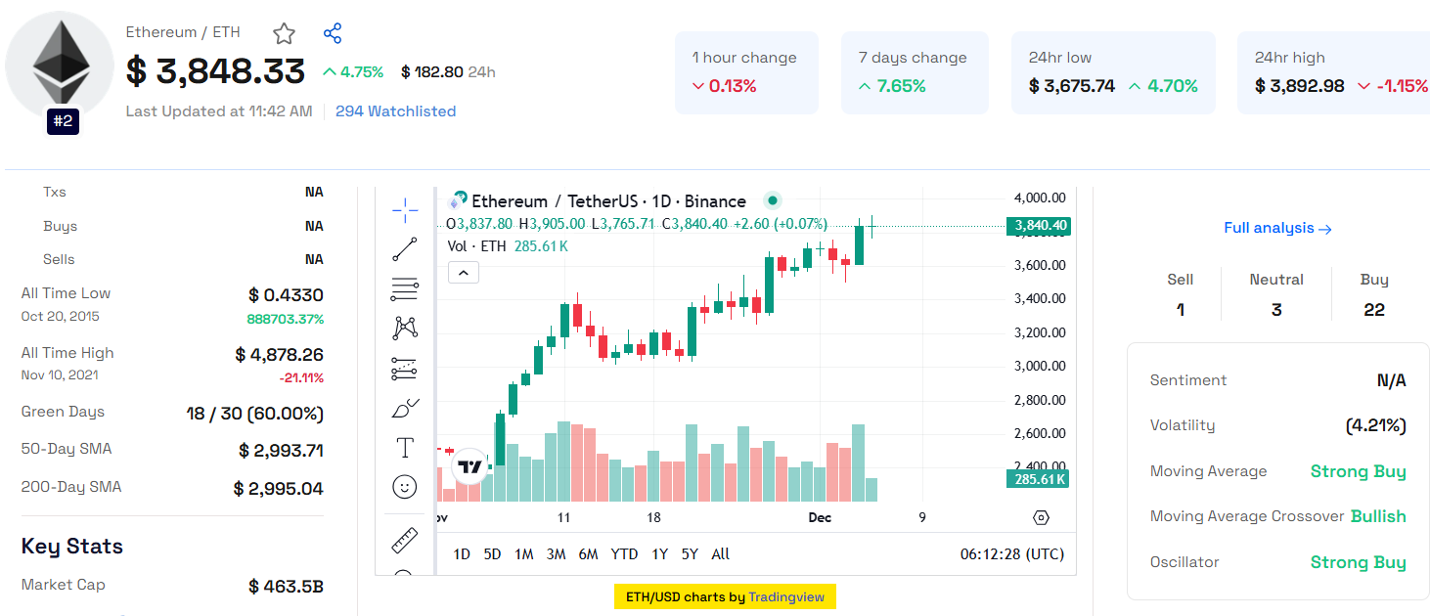Viewport: 1430px width, 616px height.
Task: Select the XABCD pattern tool
Action: 405,329
